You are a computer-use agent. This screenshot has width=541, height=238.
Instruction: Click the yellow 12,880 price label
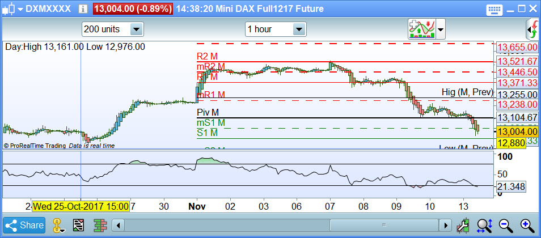[x=511, y=143]
